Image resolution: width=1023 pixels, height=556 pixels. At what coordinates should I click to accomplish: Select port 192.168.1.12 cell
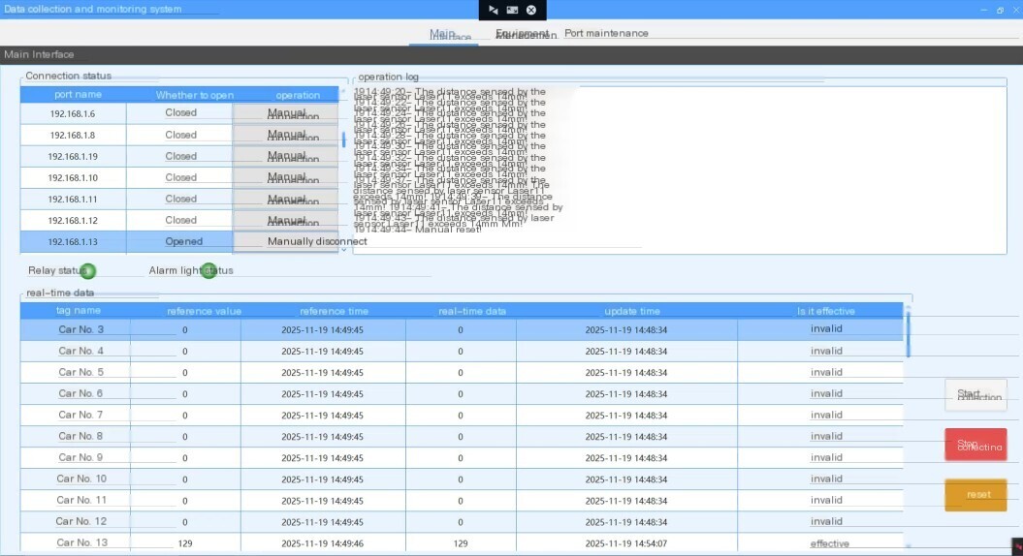click(73, 220)
